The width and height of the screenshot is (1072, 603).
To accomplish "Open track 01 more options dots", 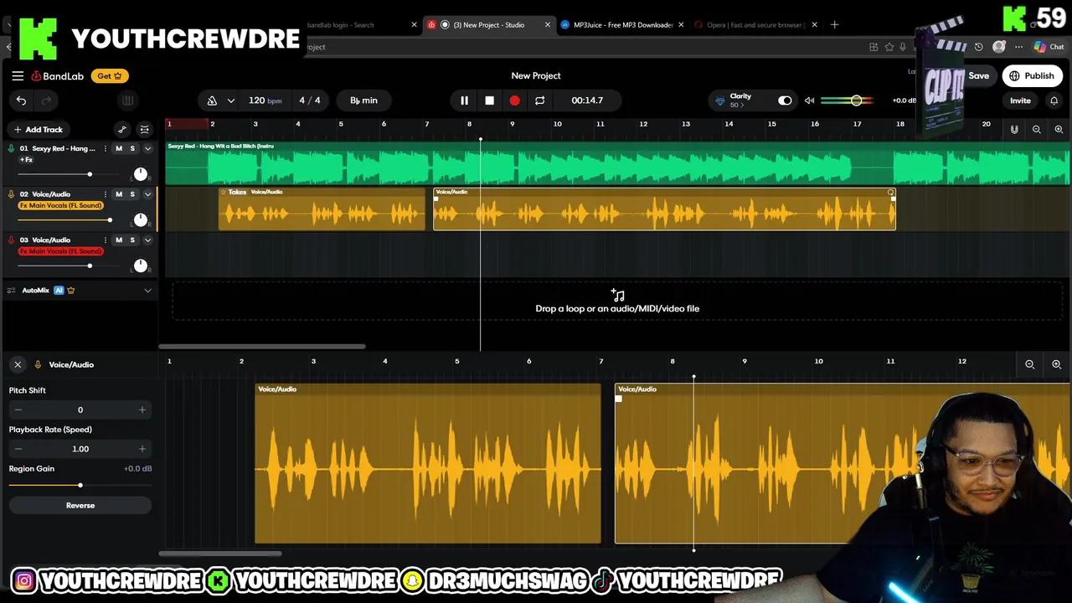I will [x=105, y=148].
